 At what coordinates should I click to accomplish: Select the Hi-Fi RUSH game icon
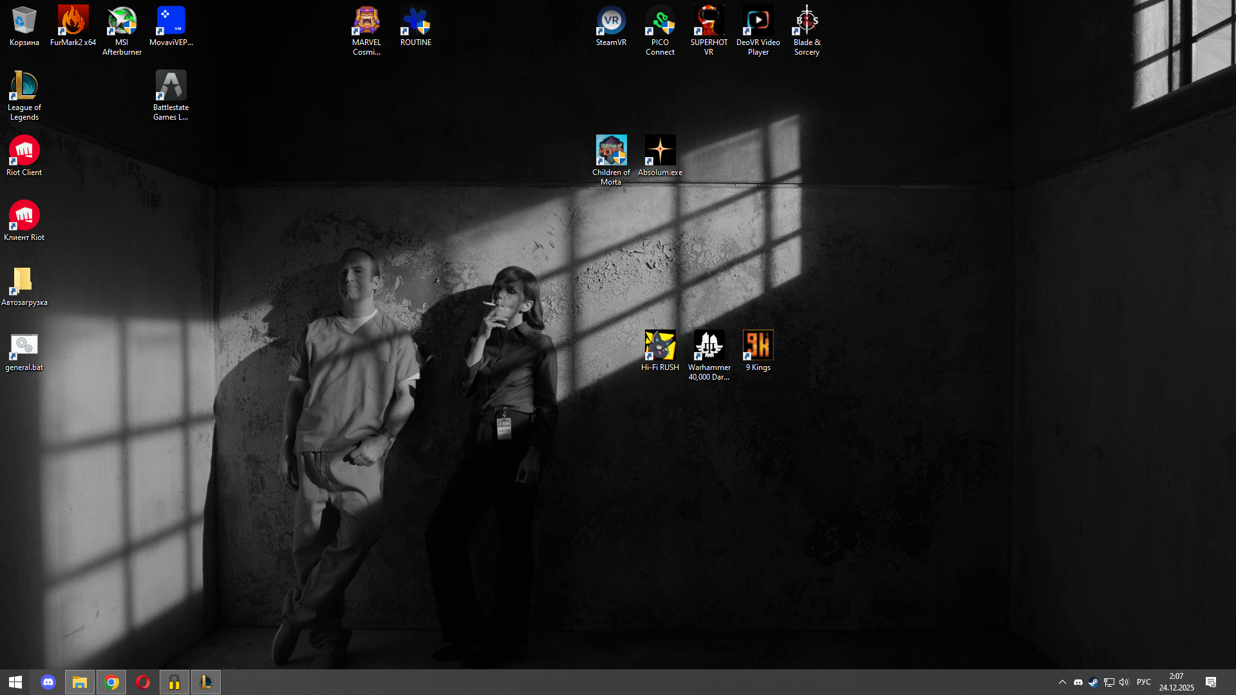[x=660, y=346]
